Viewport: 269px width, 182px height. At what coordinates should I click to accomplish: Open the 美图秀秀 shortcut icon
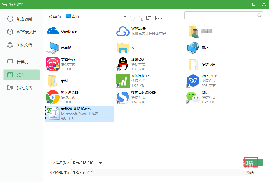point(53,64)
